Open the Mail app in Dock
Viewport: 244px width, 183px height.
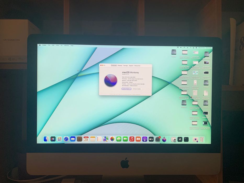coord(73,139)
